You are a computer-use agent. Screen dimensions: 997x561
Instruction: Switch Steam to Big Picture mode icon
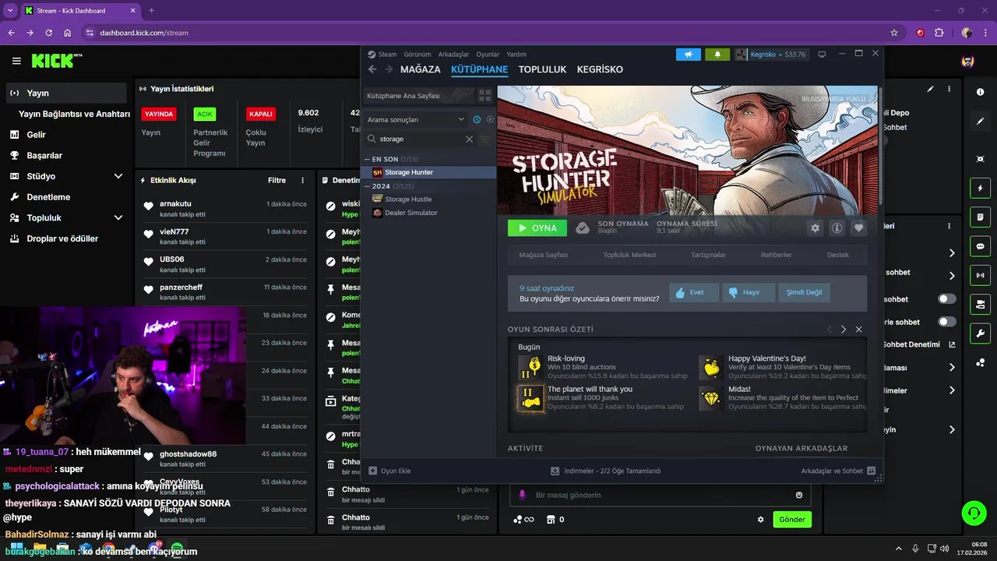(822, 55)
